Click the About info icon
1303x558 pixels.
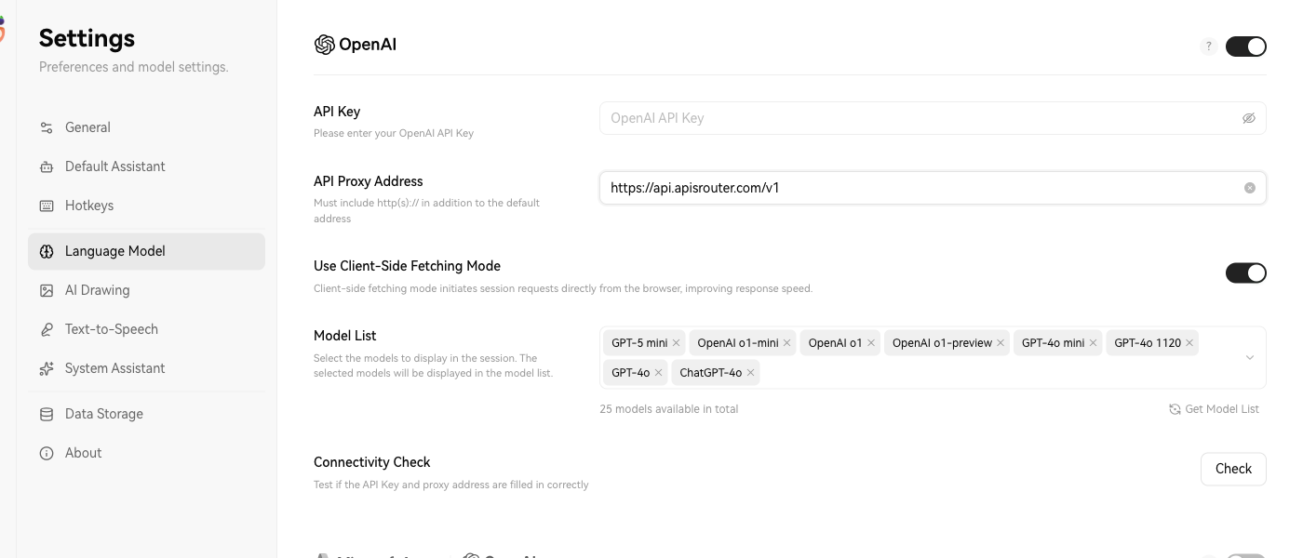point(47,453)
